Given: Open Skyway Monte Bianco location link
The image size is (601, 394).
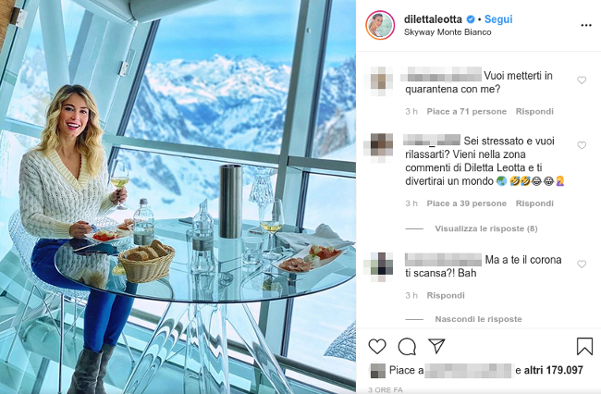Looking at the screenshot, I should [448, 32].
